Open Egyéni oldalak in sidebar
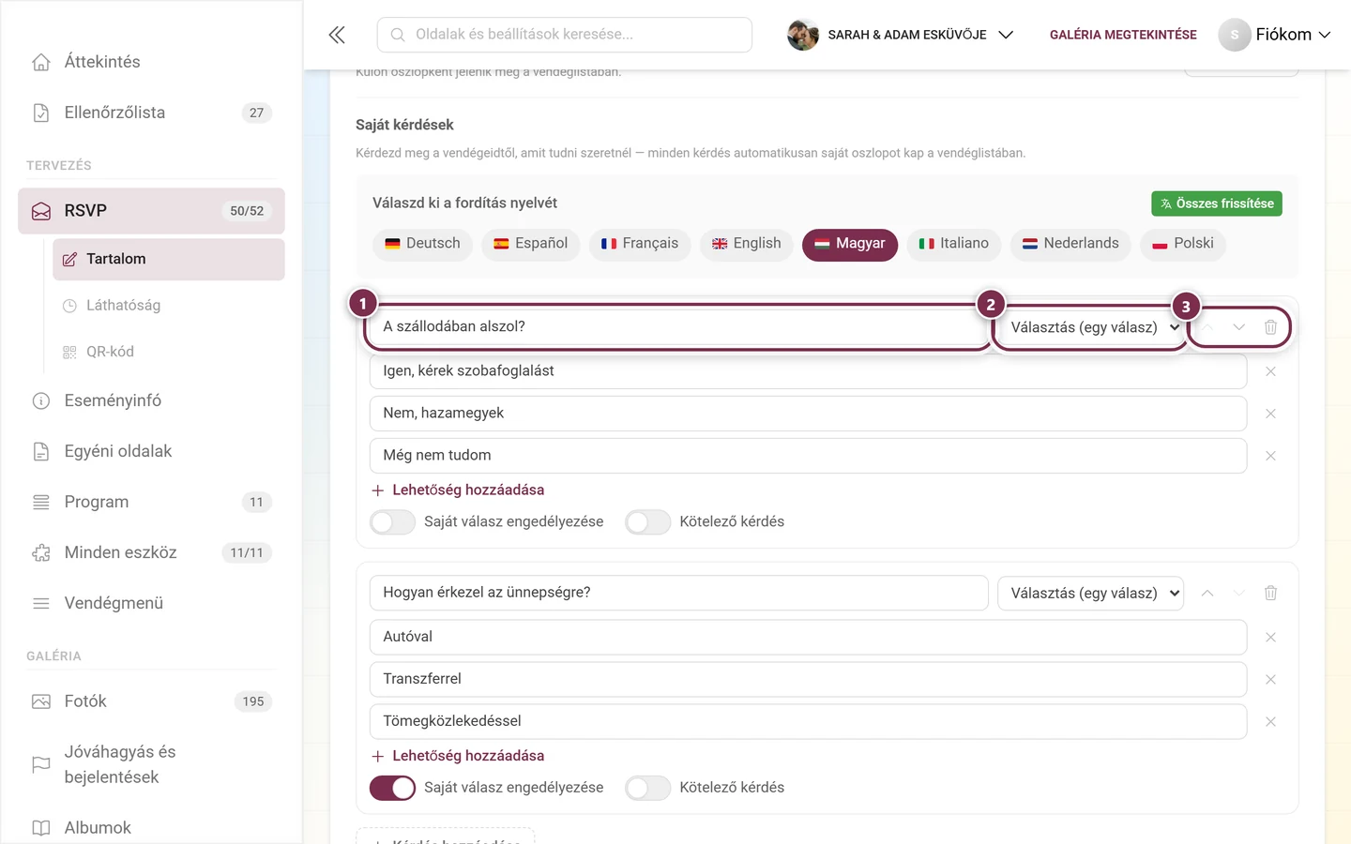Screen dimensions: 1351x844 coord(151,451)
